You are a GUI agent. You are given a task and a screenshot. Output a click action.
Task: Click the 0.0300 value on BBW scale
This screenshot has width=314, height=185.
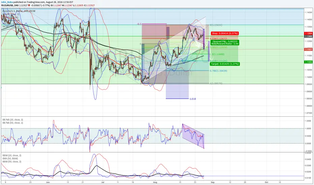coord(308,165)
